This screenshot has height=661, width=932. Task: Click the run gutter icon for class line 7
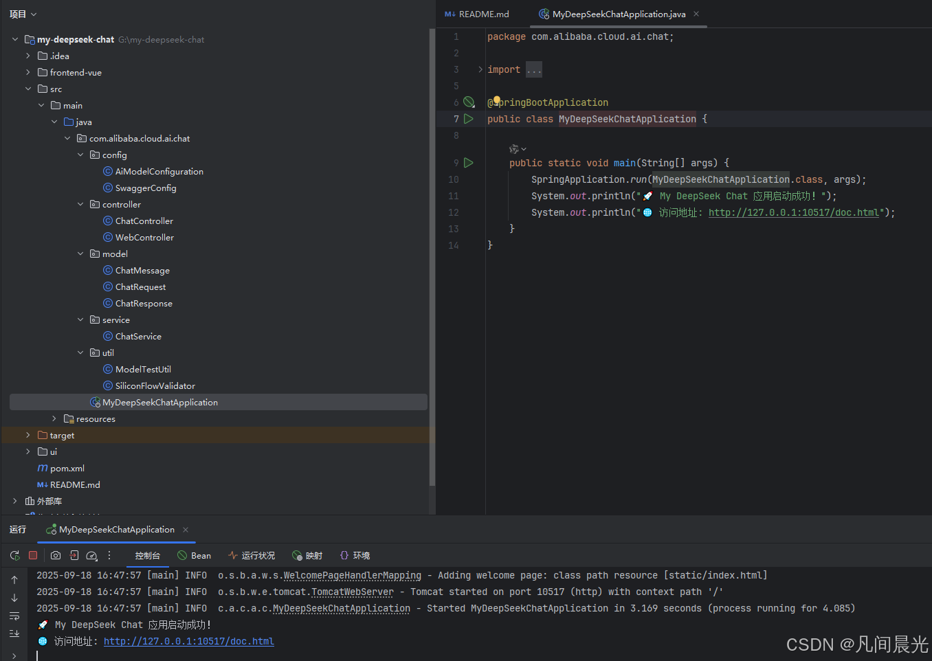pos(469,119)
